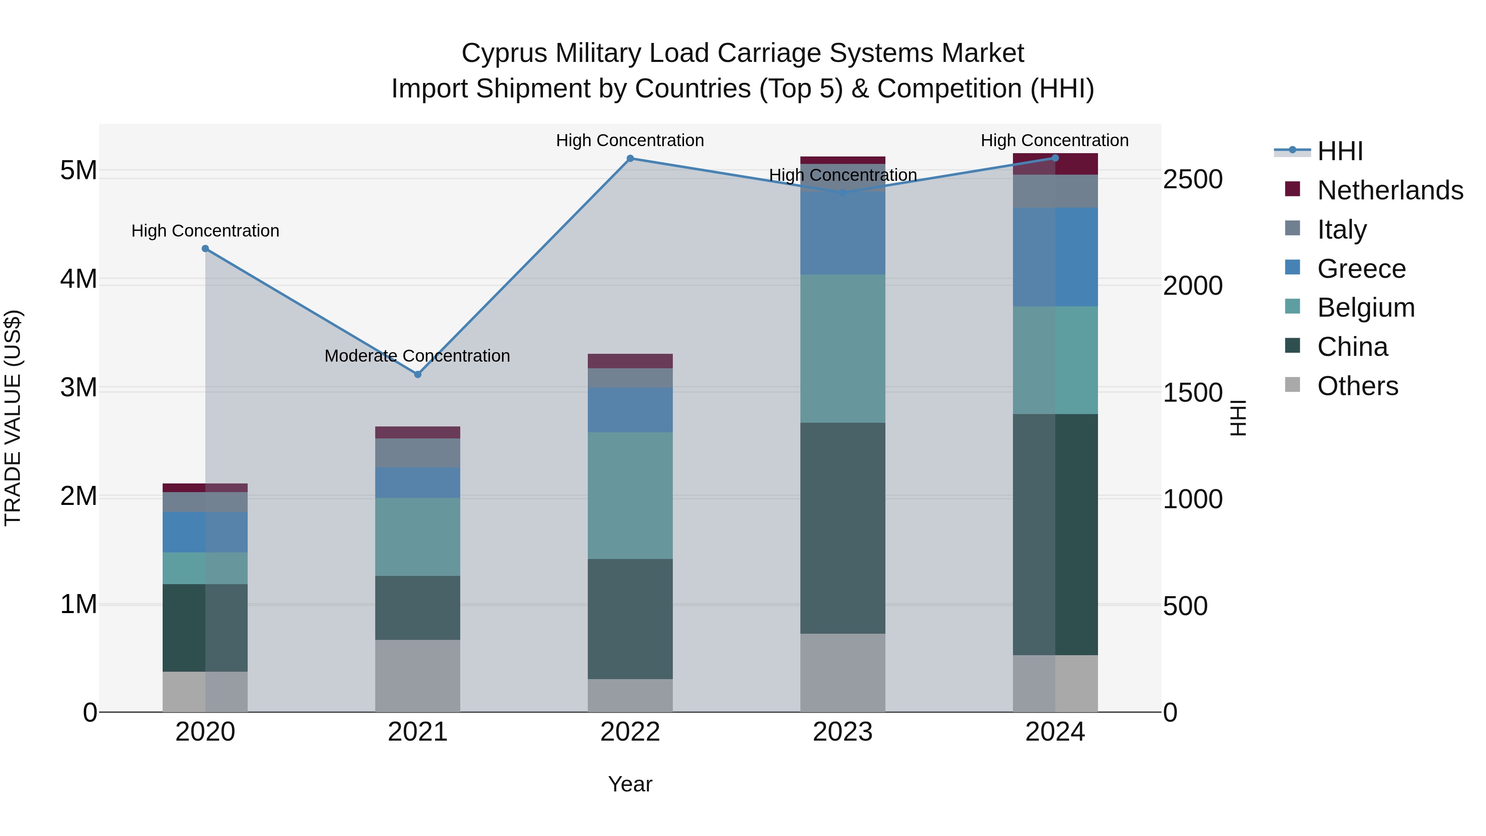Click the 2024 x-axis label
Screen dimensions: 1486x836
click(1055, 732)
